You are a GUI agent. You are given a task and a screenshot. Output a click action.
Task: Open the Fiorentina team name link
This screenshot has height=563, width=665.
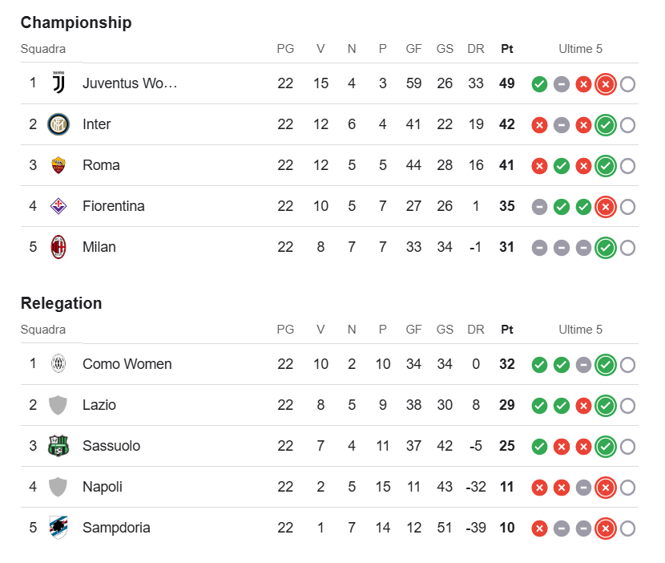(x=114, y=206)
